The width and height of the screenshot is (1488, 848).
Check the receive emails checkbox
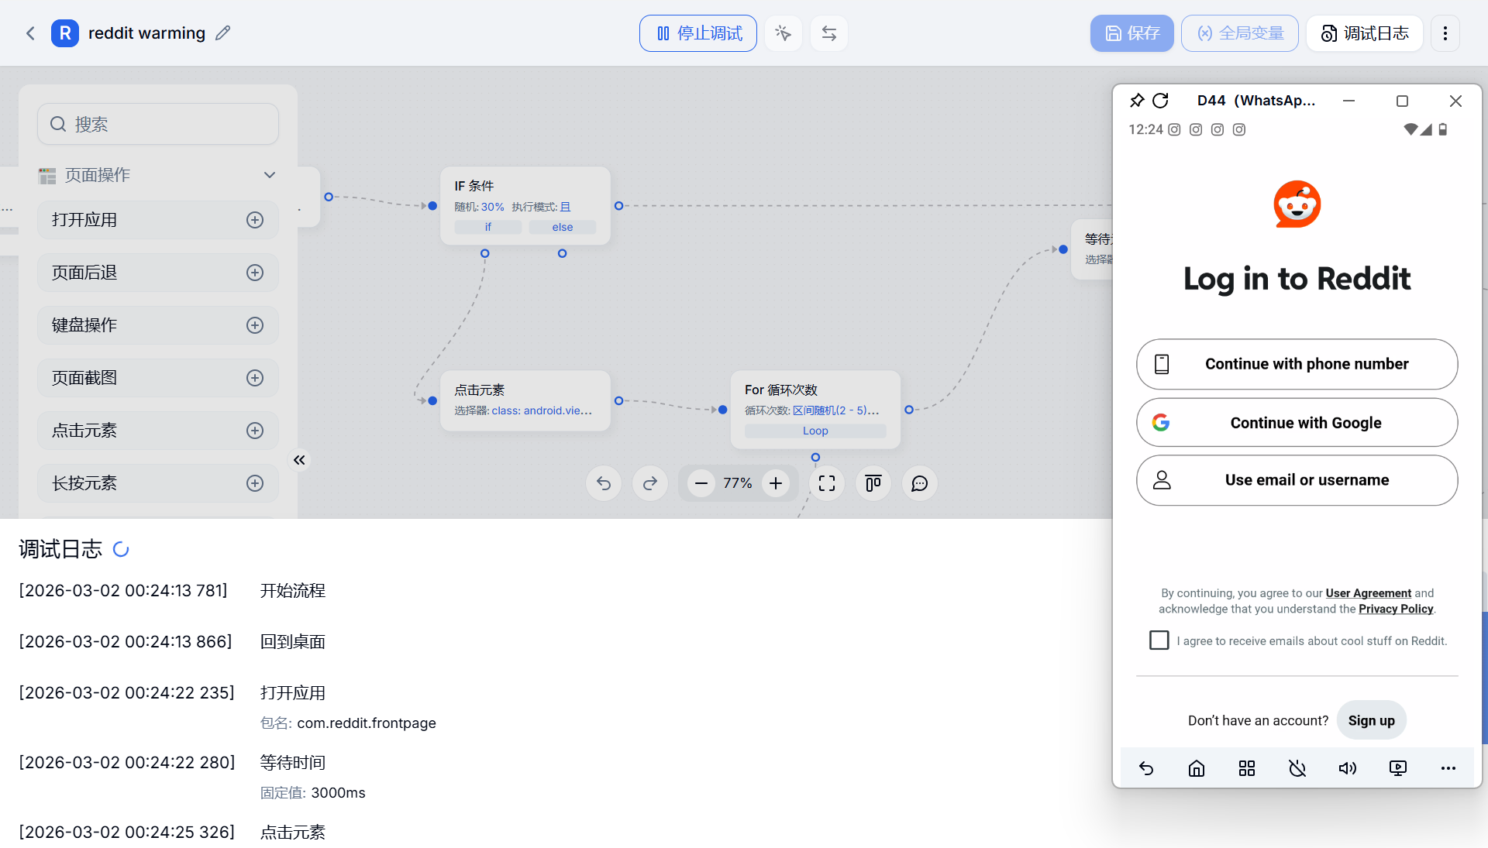tap(1159, 640)
